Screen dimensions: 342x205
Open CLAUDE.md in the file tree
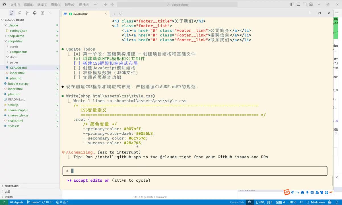[x=18, y=68]
